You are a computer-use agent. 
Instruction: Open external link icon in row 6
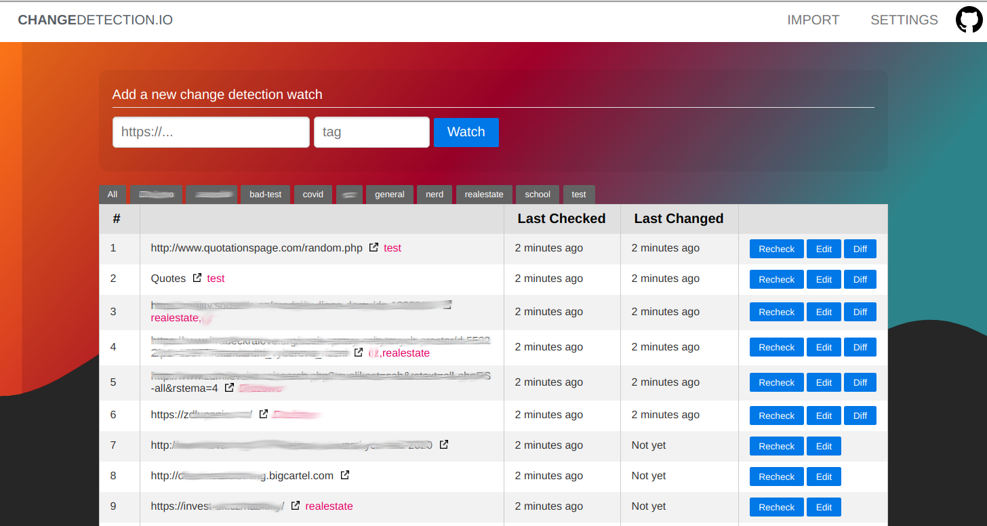[x=264, y=414]
